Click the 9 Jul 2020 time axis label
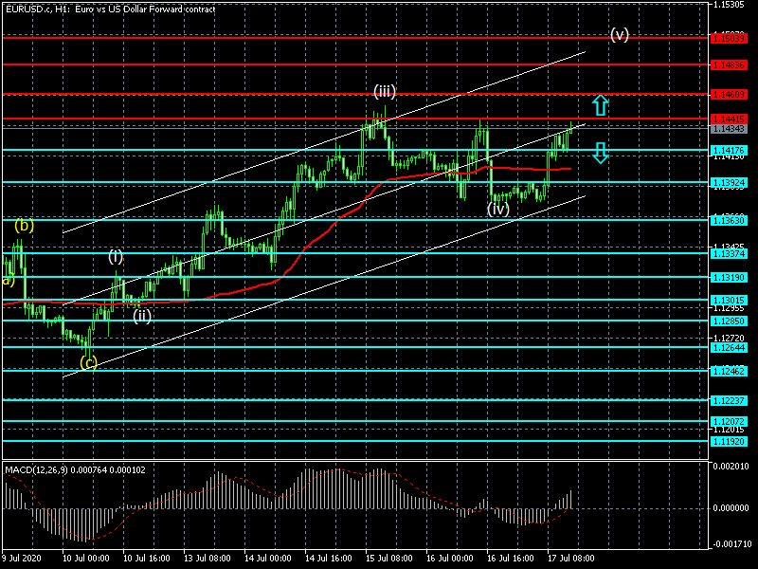The height and width of the screenshot is (569, 758). [21, 558]
